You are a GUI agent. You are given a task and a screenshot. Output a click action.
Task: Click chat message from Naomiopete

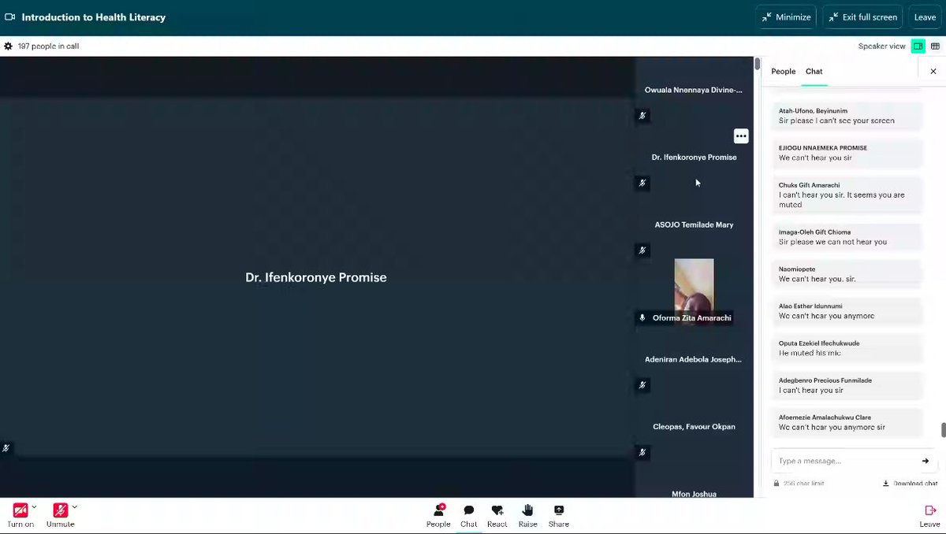pyautogui.click(x=847, y=274)
